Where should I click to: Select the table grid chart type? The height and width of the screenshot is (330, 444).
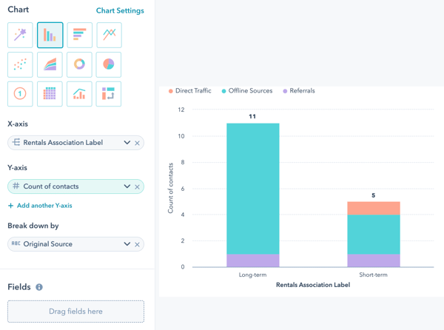click(50, 94)
